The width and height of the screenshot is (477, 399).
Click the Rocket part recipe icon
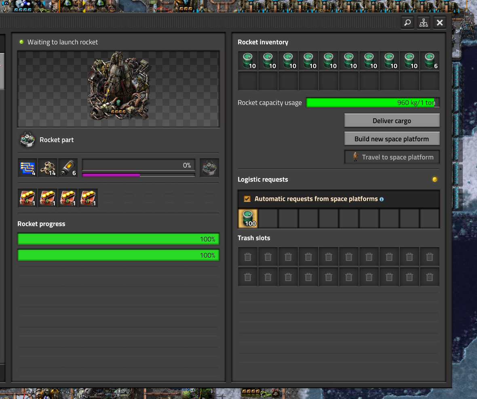point(27,140)
